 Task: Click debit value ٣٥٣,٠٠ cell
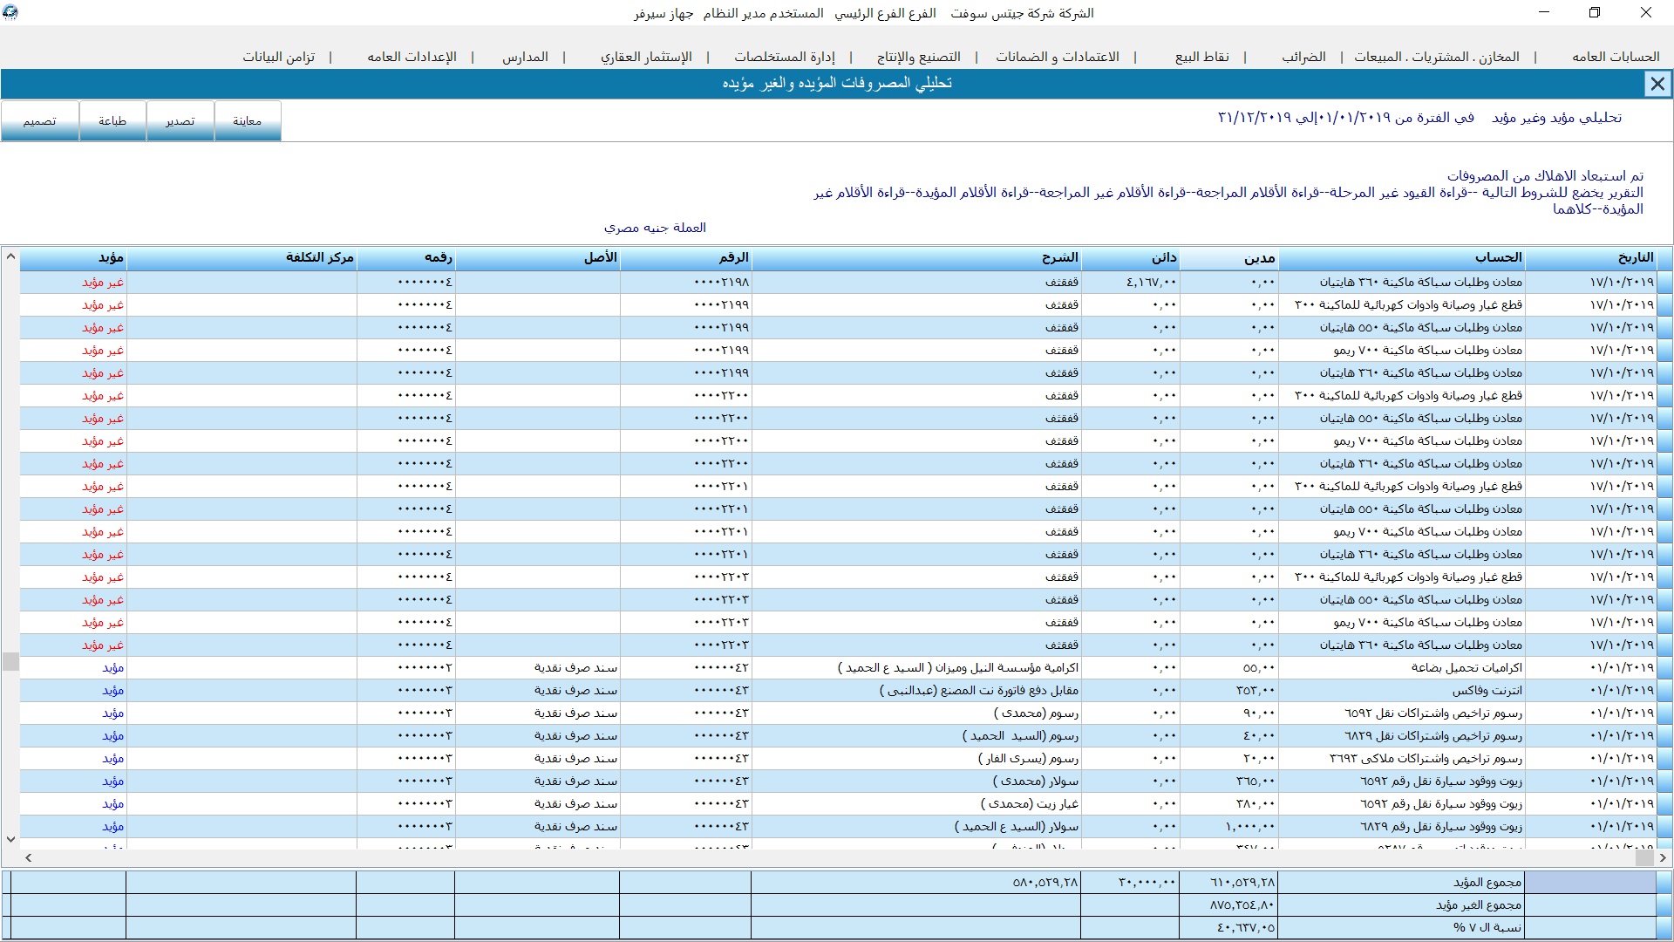1228,690
